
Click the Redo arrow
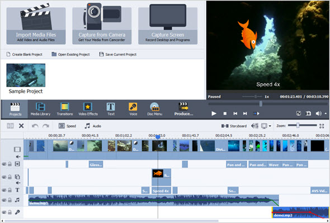(x=46, y=126)
